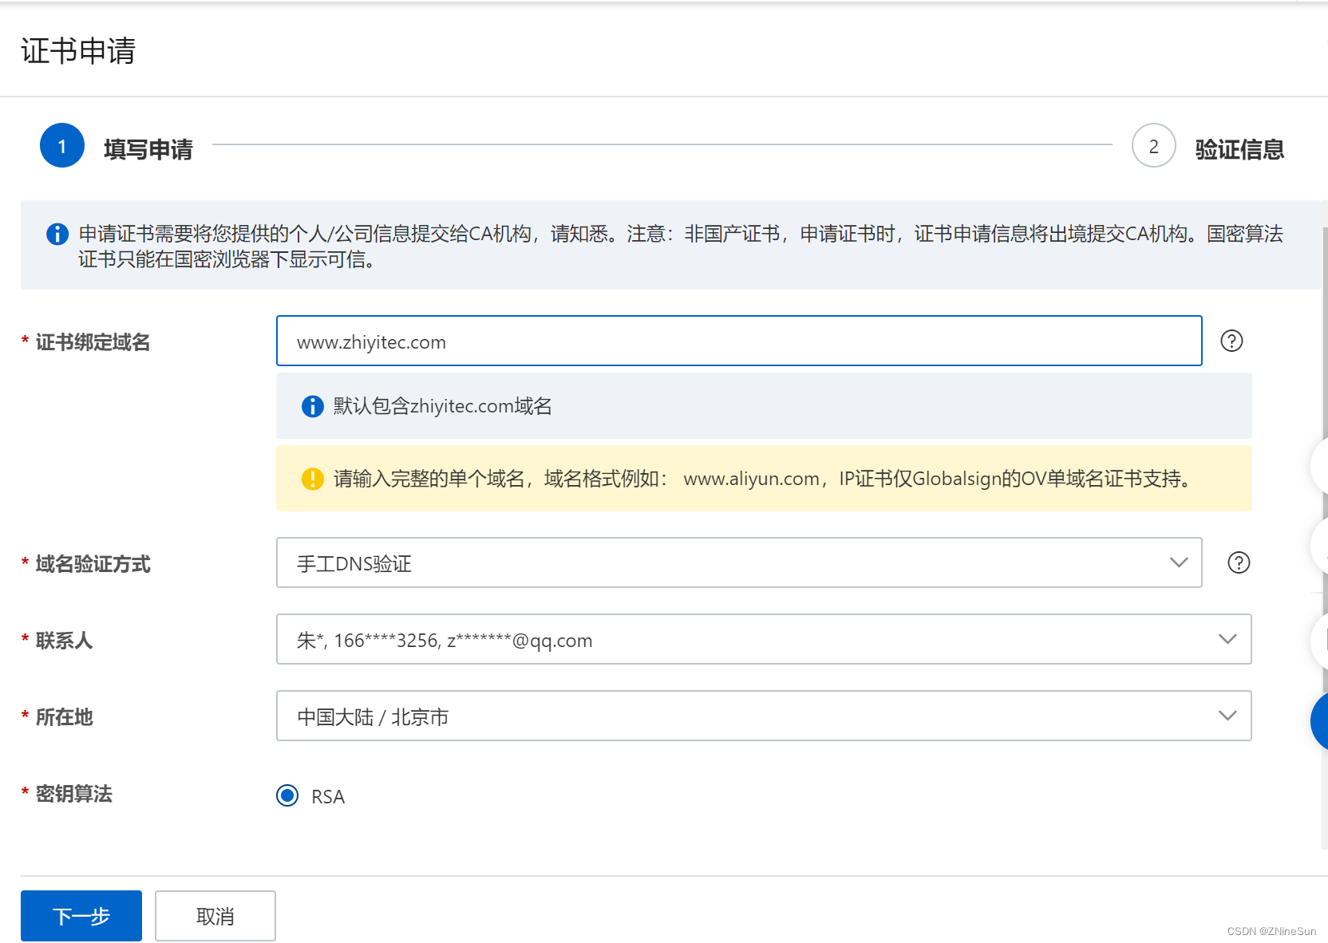1328x943 pixels.
Task: Click the RSA option label text
Action: [x=328, y=797]
